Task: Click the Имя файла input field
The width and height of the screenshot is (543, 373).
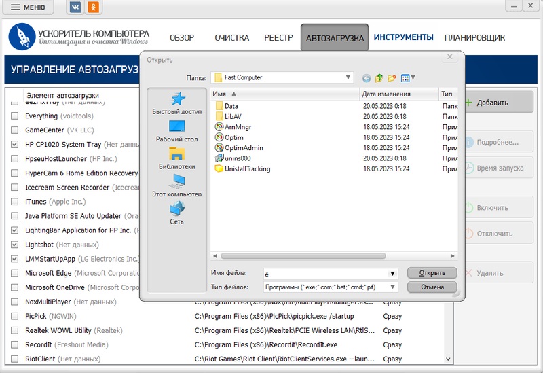Action: [x=324, y=273]
